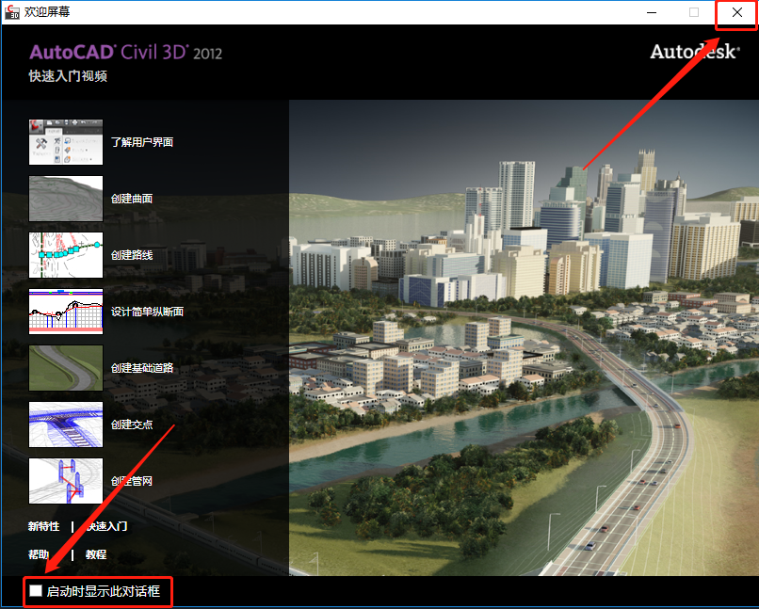The width and height of the screenshot is (759, 609).
Task: Close the 欢迎屏幕 window
Action: click(736, 12)
